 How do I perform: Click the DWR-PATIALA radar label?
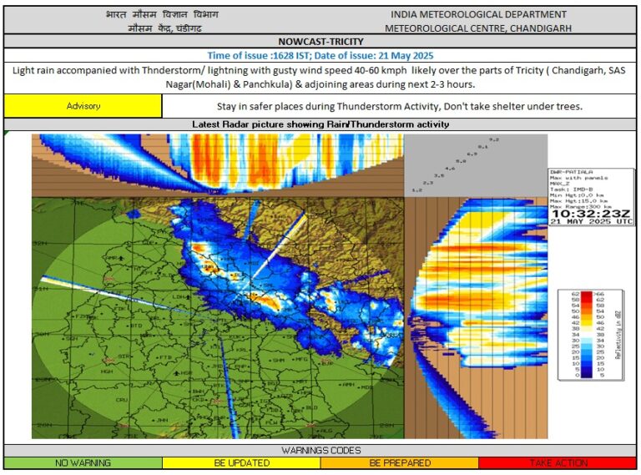point(571,172)
